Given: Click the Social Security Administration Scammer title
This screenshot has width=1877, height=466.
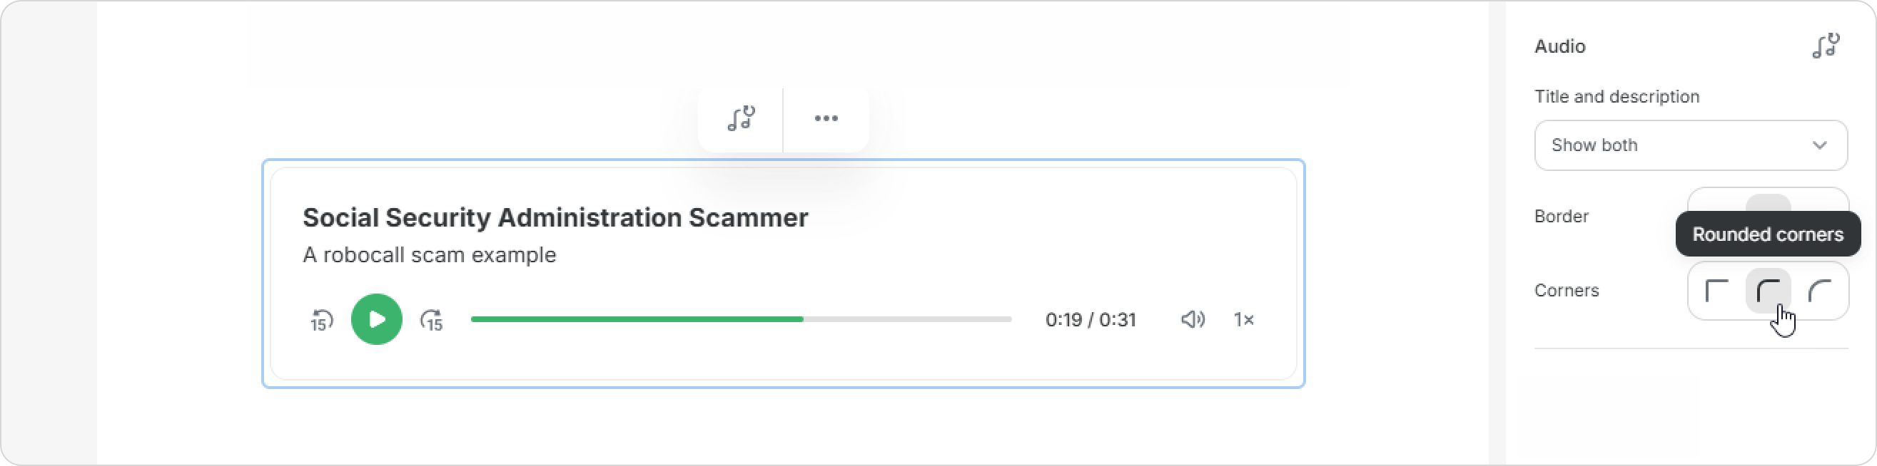Looking at the screenshot, I should (x=555, y=217).
